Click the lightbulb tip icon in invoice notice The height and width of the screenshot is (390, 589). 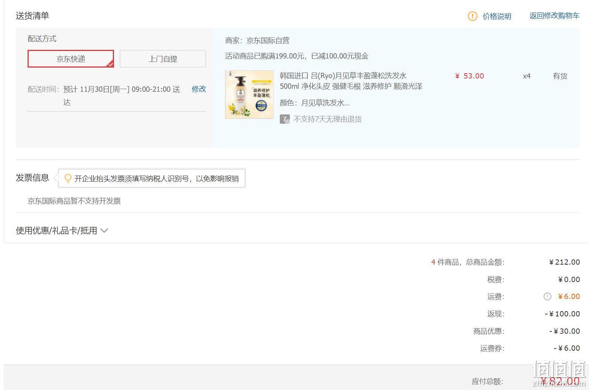click(68, 178)
